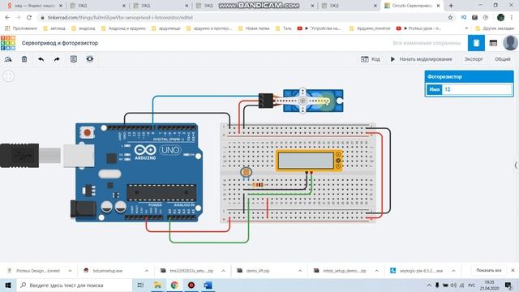This screenshot has width=519, height=292.
Task: Close the downloads bar
Action: click(513, 270)
